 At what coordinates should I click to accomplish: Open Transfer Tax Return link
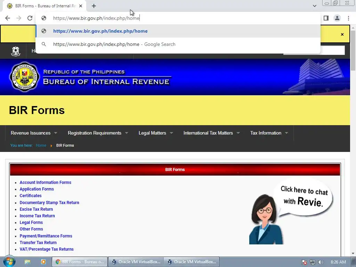click(38, 242)
